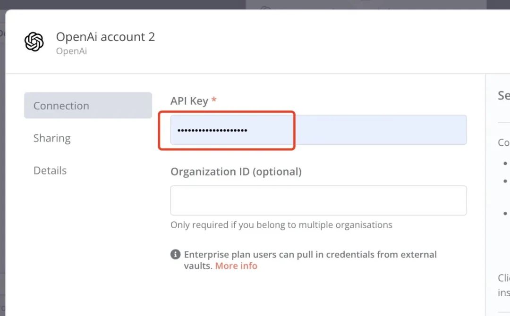Image resolution: width=510 pixels, height=316 pixels.
Task: Click the OpenAI logo icon
Action: (34, 42)
